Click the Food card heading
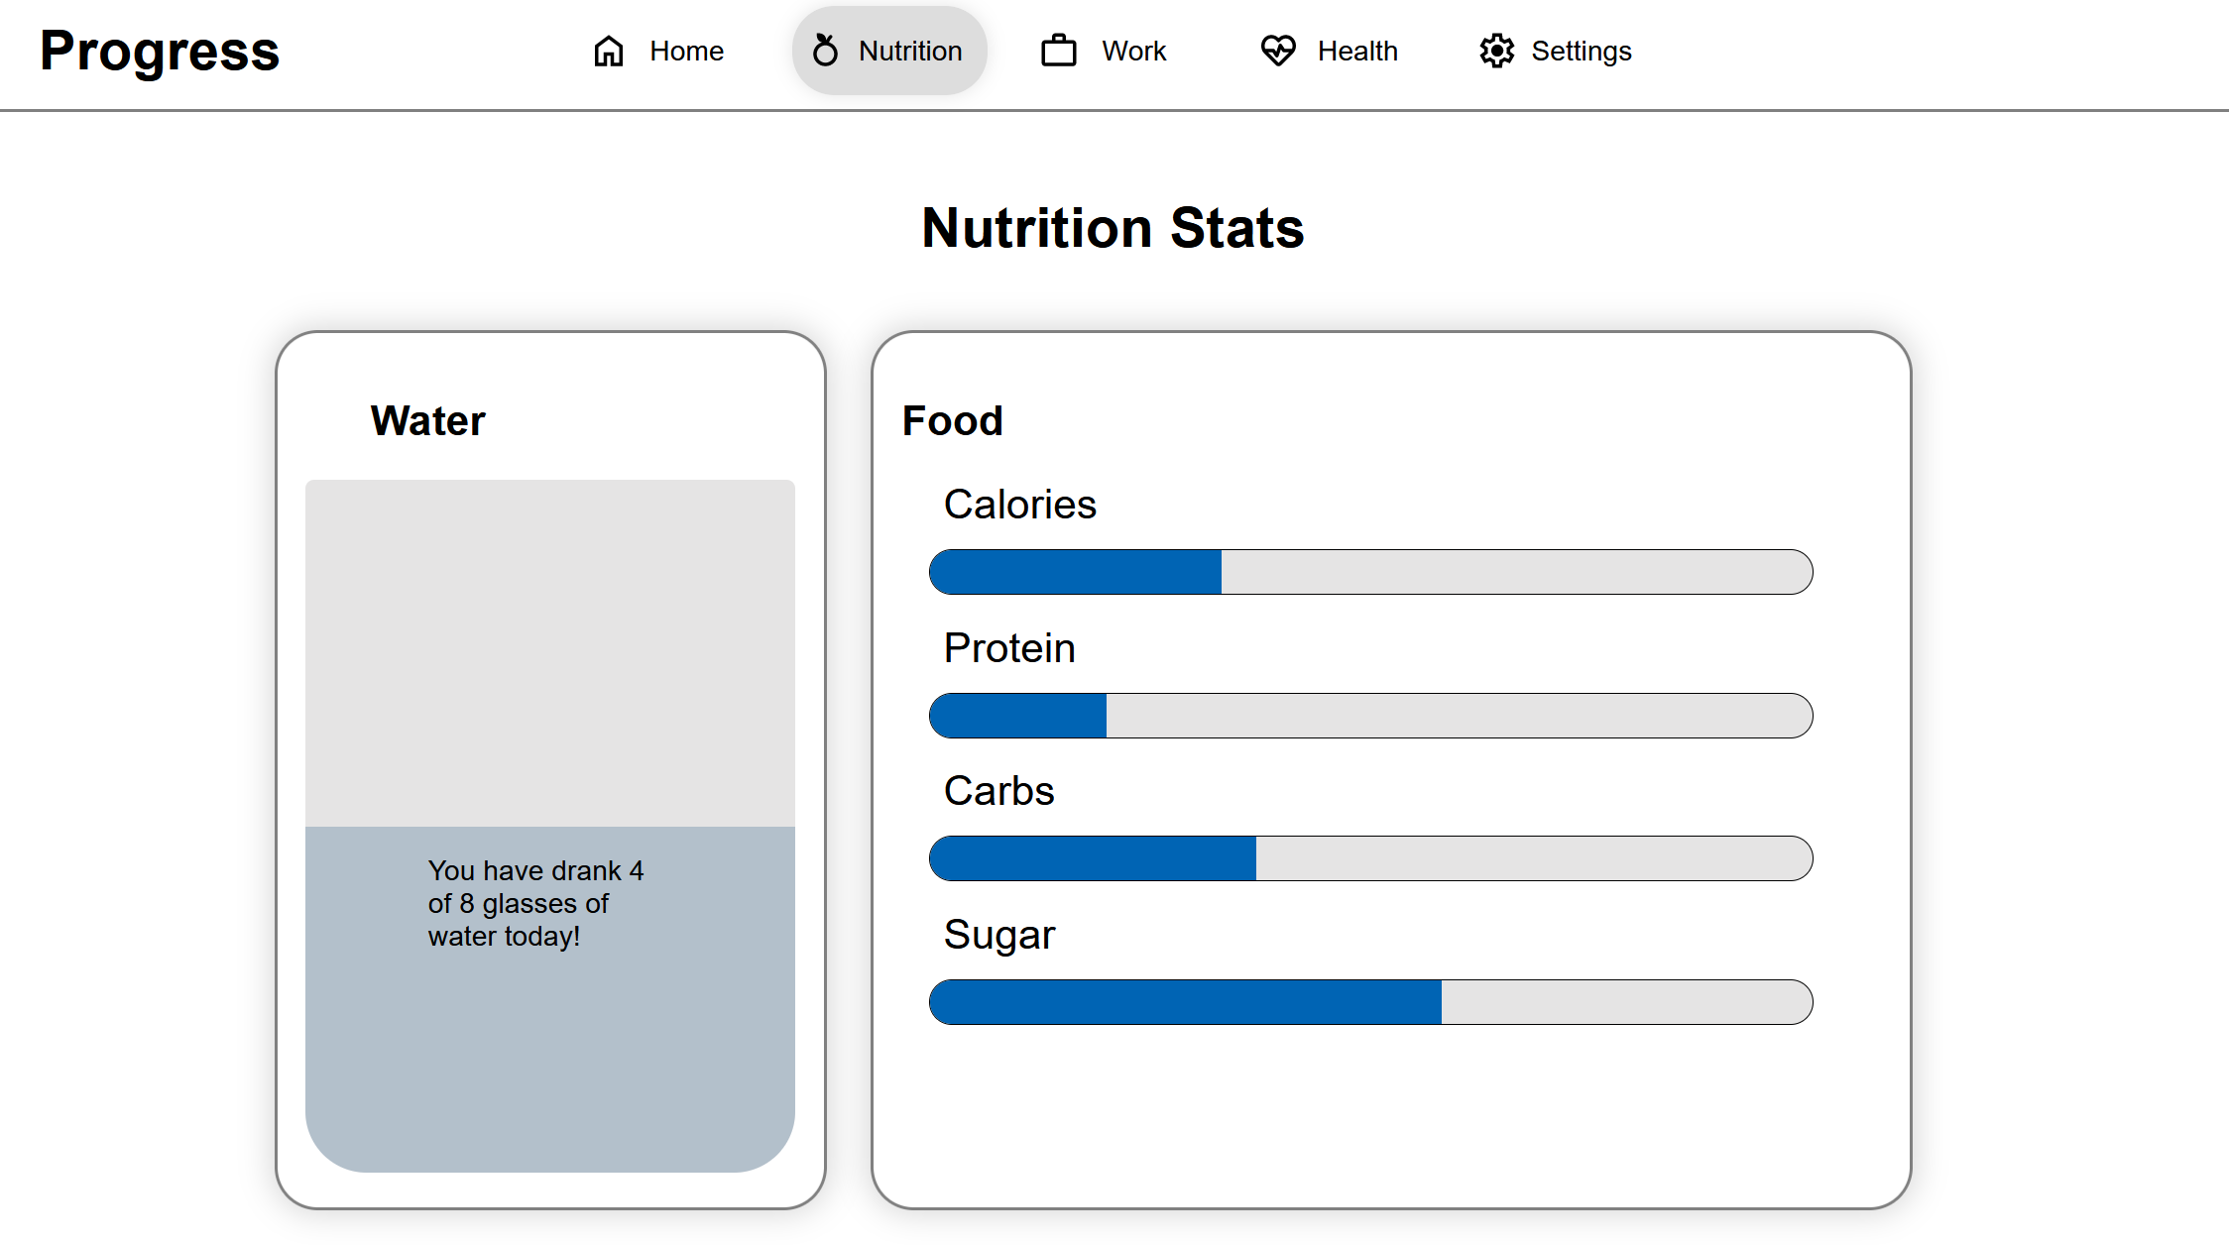The width and height of the screenshot is (2229, 1245). (952, 421)
